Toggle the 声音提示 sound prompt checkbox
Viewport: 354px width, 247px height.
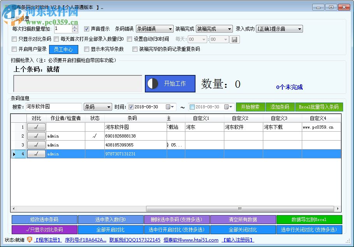point(87,28)
